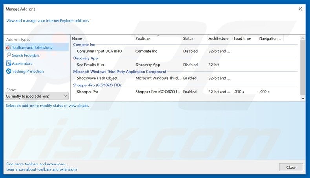Sort by the Navigation column header
The width and height of the screenshot is (310, 178).
pyautogui.click(x=271, y=38)
